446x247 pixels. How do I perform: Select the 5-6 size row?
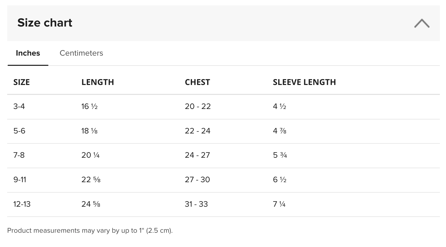pos(223,131)
